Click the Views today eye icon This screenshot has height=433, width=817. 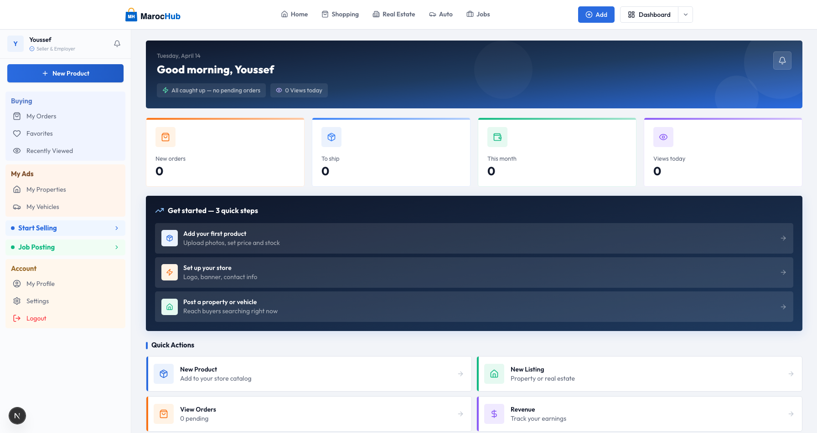pos(663,137)
